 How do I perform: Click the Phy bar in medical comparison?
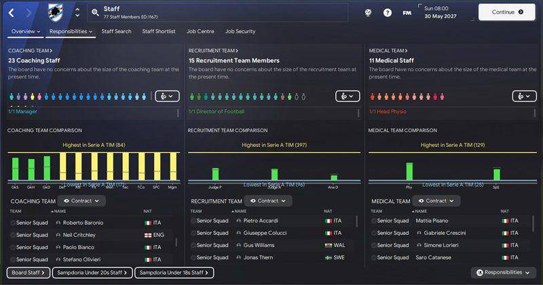[409, 171]
